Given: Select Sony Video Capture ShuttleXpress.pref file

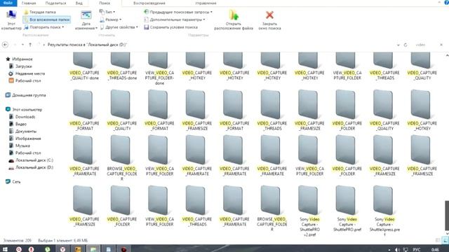Looking at the screenshot, I should pos(384,211).
